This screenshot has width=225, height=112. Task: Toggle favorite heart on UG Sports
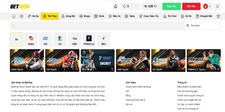tap(183, 69)
